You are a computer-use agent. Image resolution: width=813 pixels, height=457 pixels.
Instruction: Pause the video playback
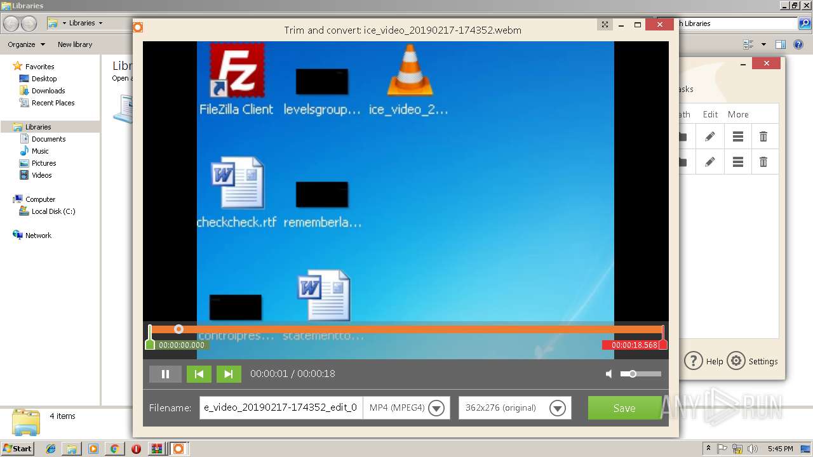[165, 374]
